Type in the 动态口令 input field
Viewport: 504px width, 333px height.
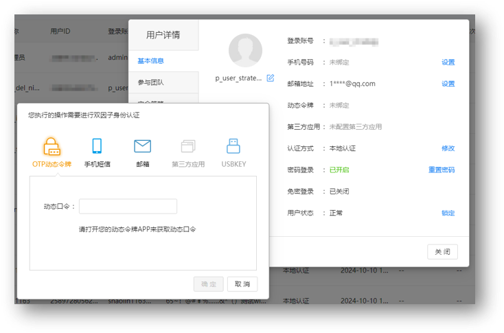128,206
